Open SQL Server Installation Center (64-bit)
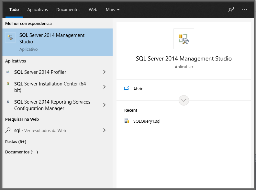The image size is (256, 190). tap(57, 87)
